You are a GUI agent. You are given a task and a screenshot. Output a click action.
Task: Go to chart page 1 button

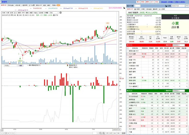(x=2, y=133)
